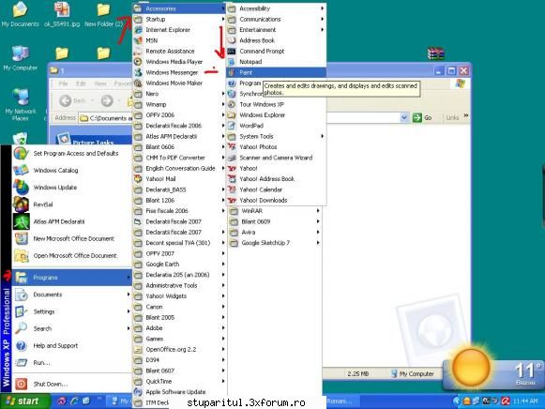Click Run... in the Start menu
545x409 pixels.
[x=72, y=362]
